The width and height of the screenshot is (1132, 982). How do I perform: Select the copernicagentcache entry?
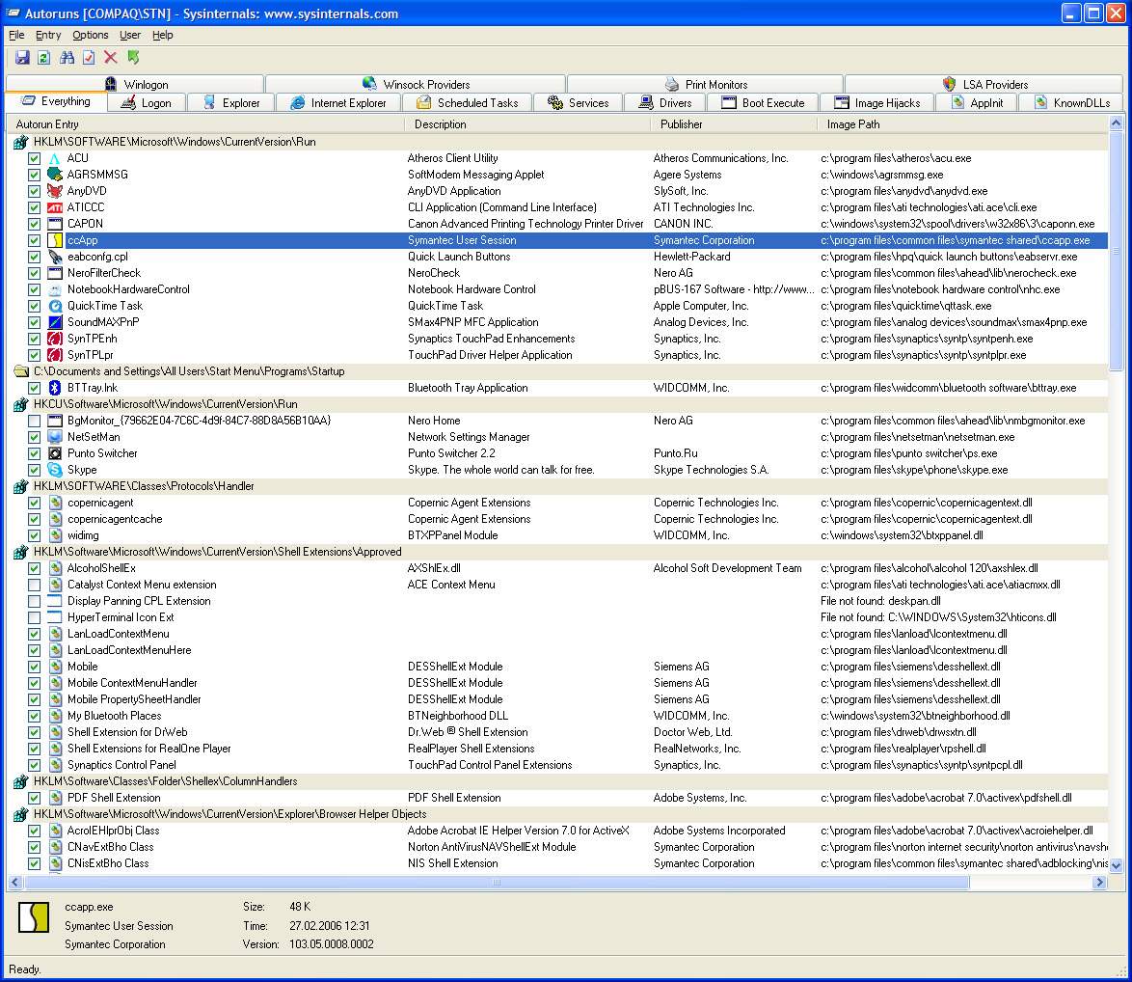(115, 519)
